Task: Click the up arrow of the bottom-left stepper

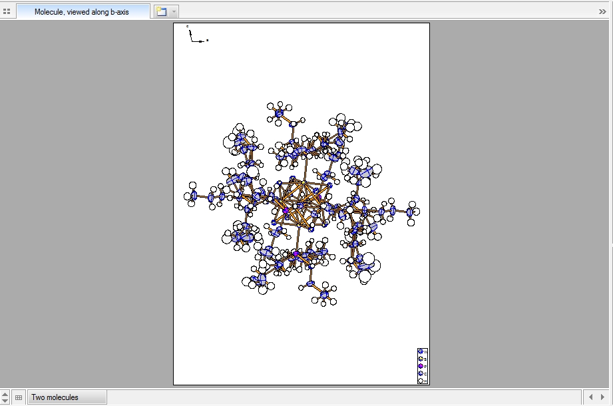Action: click(x=5, y=394)
